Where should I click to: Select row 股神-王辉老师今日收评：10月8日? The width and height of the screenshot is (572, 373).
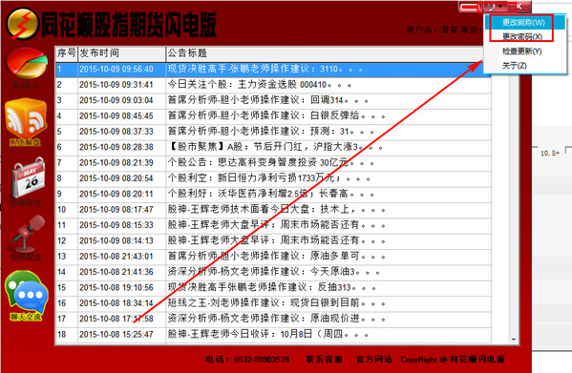pyautogui.click(x=273, y=335)
